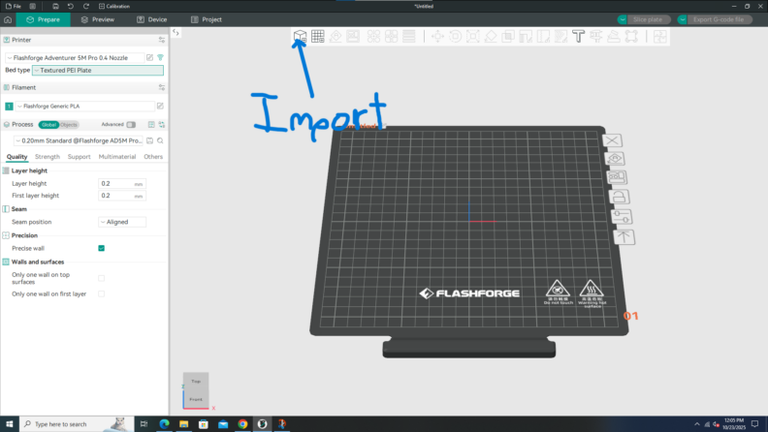Image resolution: width=768 pixels, height=432 pixels.
Task: Click the arrange icon beside the plate
Action: [x=617, y=177]
